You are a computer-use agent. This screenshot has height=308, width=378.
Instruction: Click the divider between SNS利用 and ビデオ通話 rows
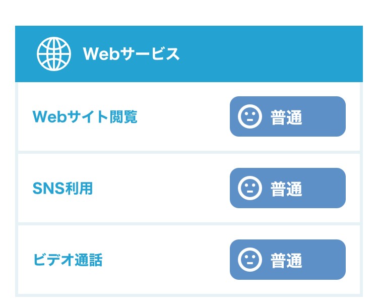(189, 224)
